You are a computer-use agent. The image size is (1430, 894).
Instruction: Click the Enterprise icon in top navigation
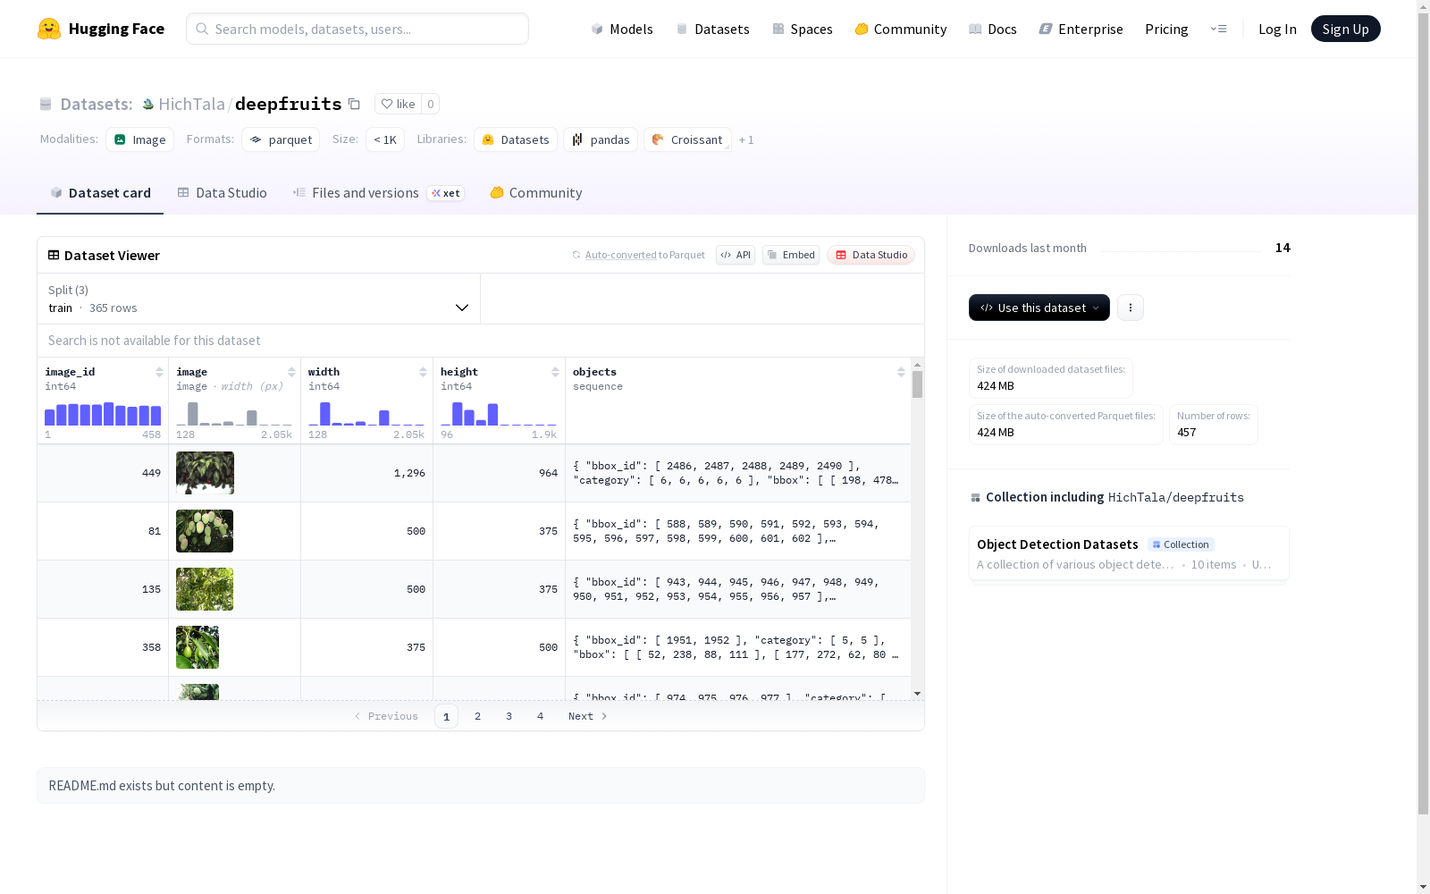pyautogui.click(x=1046, y=30)
